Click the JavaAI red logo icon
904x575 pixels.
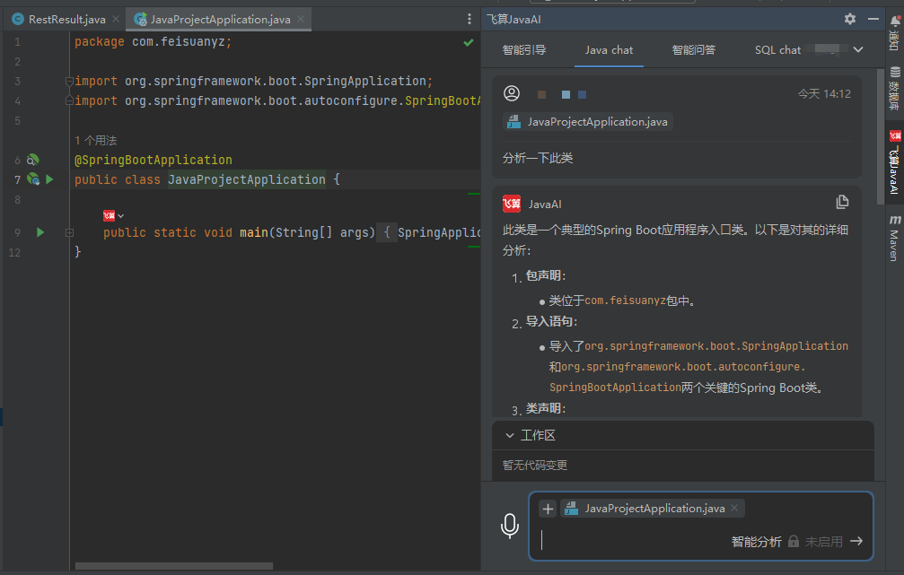click(x=512, y=204)
